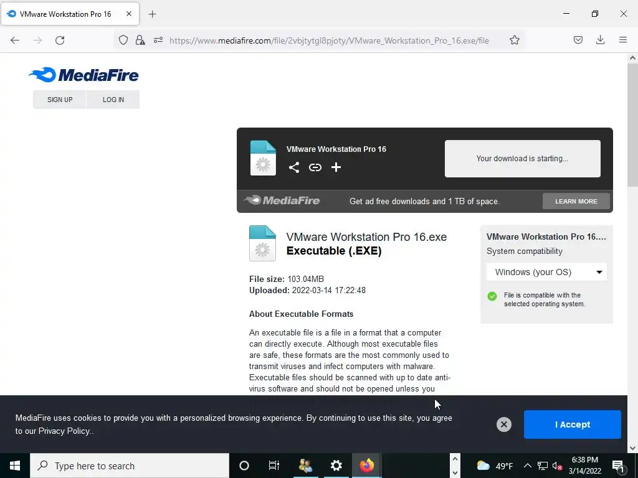Click the I Accept cookies button

coord(572,424)
